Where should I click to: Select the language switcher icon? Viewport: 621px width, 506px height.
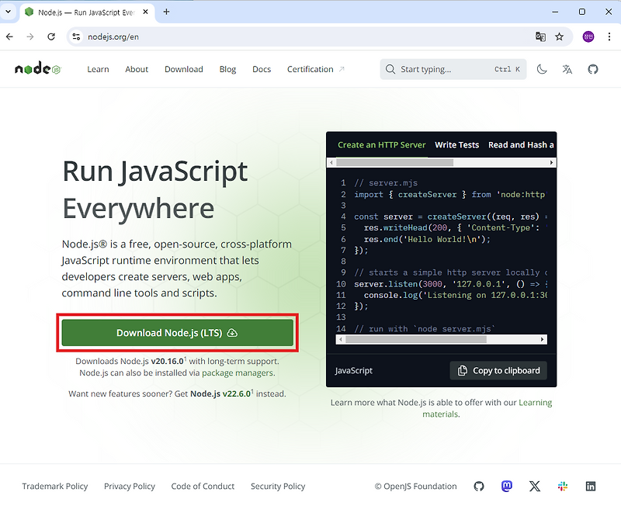point(567,69)
